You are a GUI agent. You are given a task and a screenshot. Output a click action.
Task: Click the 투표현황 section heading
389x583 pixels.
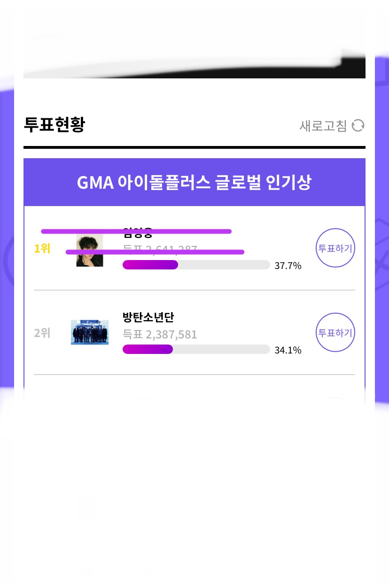click(54, 125)
